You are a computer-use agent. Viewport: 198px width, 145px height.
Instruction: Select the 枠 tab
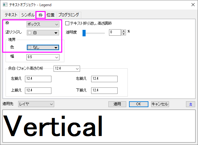[40, 15]
